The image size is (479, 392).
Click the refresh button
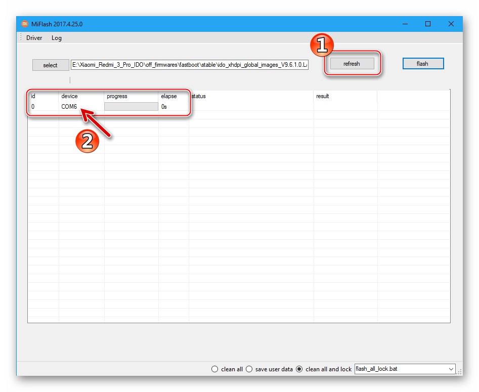pos(352,64)
